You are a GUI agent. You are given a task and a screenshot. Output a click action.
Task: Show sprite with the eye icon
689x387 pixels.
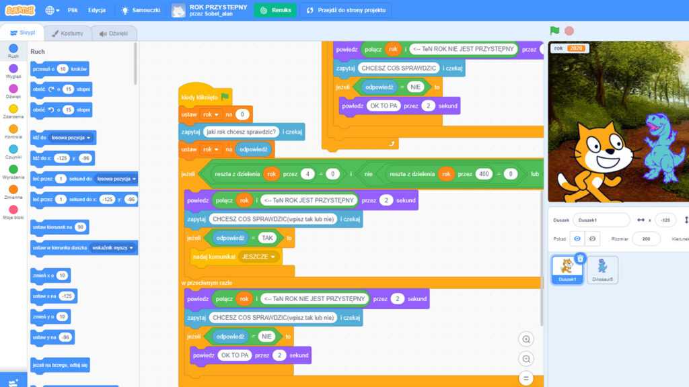tap(577, 239)
